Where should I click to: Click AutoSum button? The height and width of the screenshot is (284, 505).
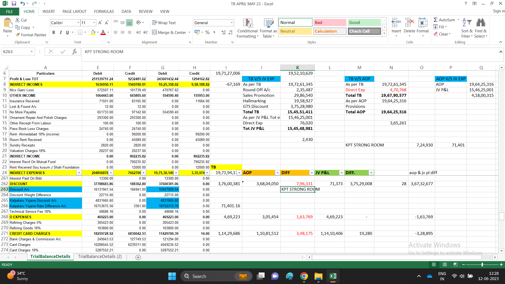(x=444, y=20)
